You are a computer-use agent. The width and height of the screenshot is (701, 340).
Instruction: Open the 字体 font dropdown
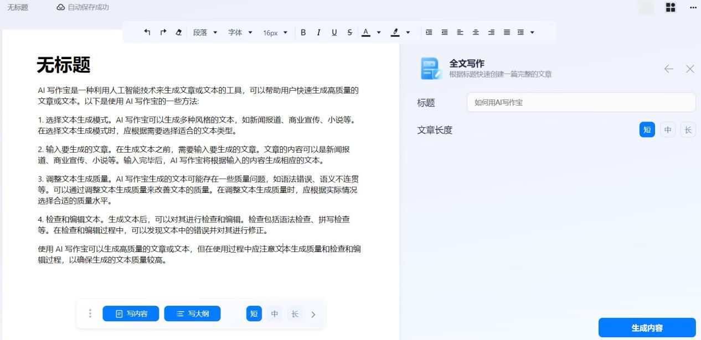pos(240,33)
